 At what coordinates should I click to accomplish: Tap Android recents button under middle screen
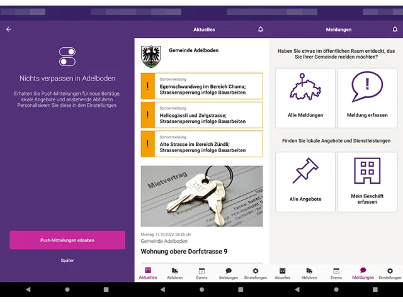click(x=241, y=289)
